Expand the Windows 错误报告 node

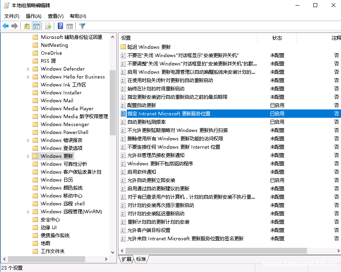27,140
